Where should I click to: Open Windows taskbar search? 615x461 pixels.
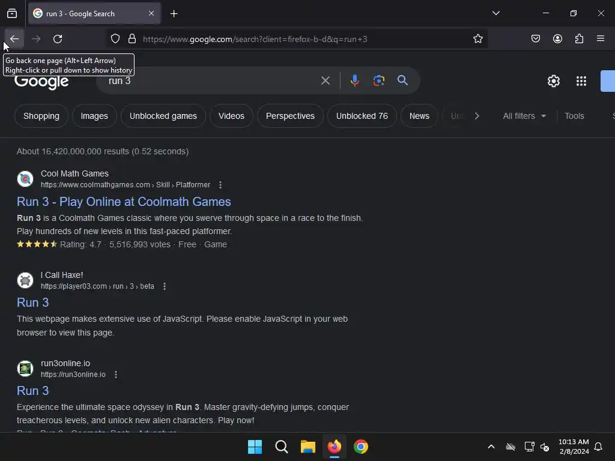281,447
